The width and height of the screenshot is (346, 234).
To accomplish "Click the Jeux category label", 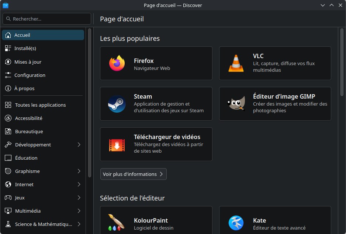I will click(20, 198).
